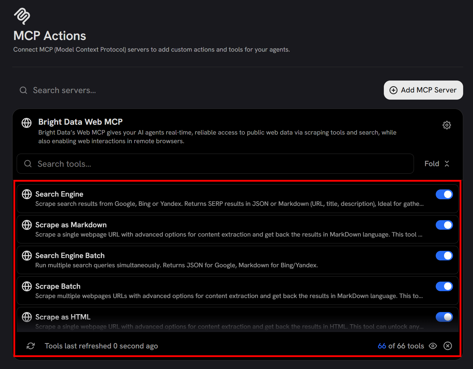Click the Scrape Batch description text
Screen dimensions: 473x369
click(229, 296)
